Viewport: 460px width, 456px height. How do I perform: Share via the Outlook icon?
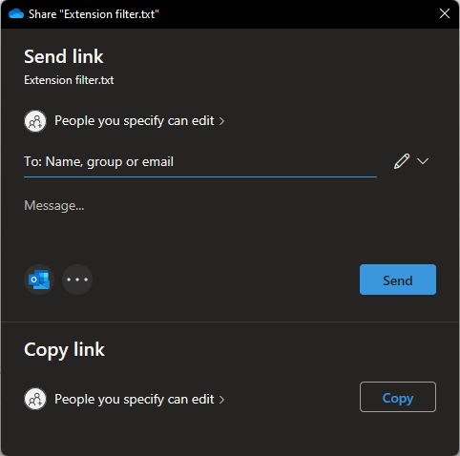pyautogui.click(x=39, y=280)
